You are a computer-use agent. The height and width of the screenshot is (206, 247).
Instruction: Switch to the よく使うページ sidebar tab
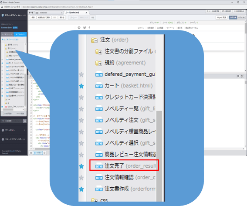(x=7, y=34)
